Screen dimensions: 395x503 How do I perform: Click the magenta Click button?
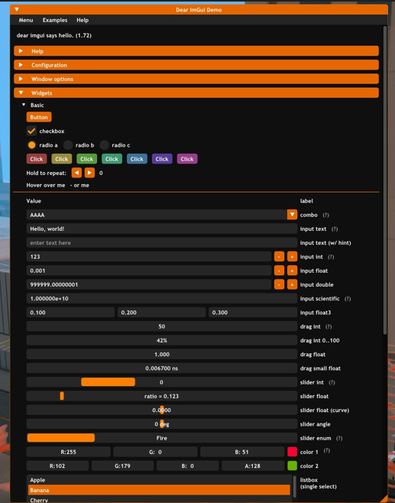coord(187,159)
